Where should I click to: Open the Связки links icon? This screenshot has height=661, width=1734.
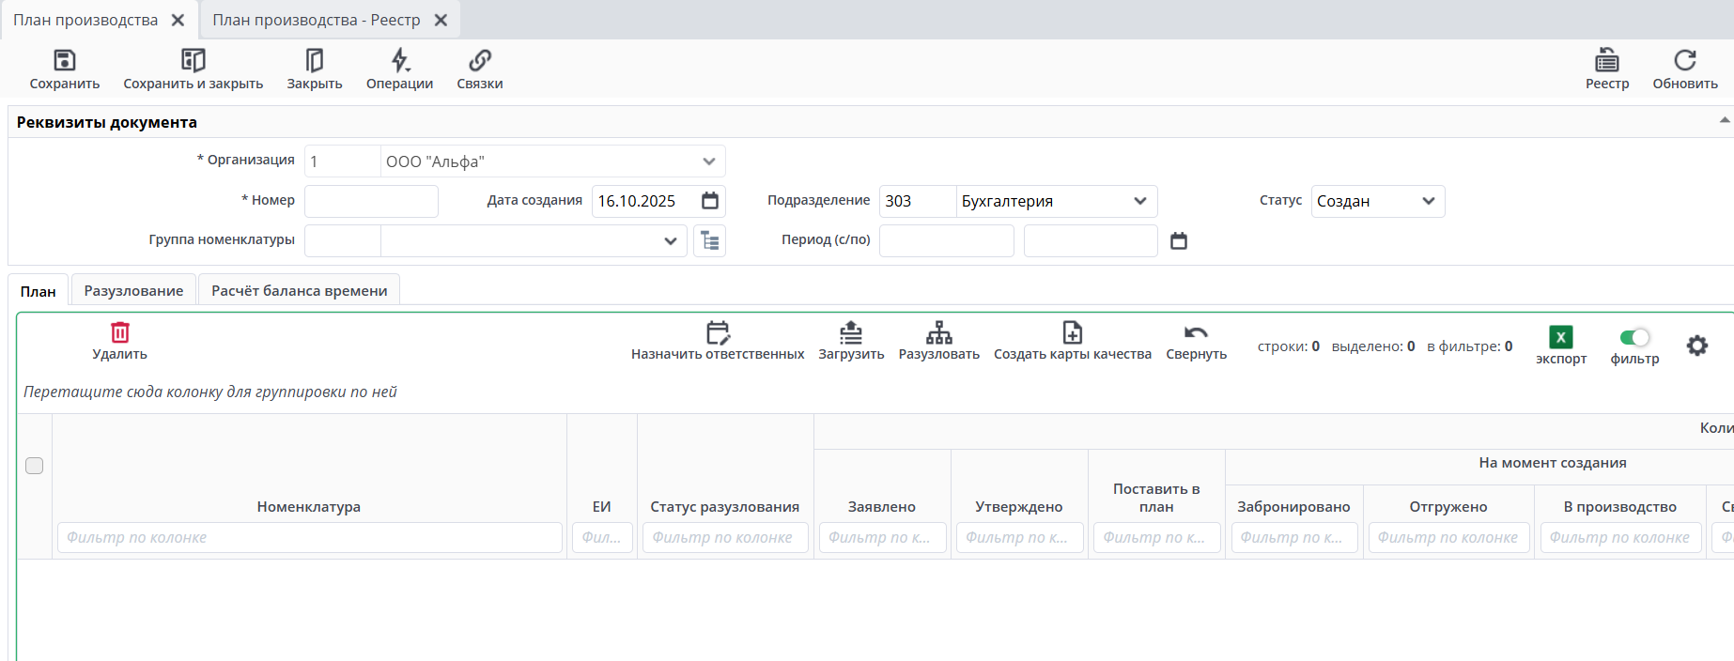coord(479,61)
